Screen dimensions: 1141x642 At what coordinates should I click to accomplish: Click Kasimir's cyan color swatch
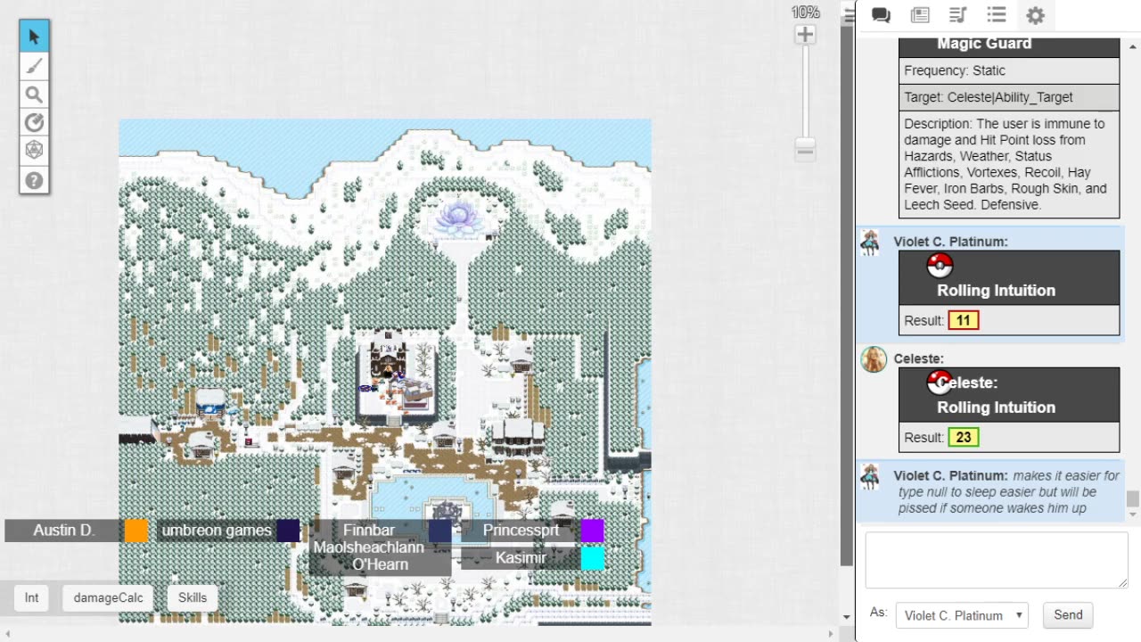pos(593,558)
